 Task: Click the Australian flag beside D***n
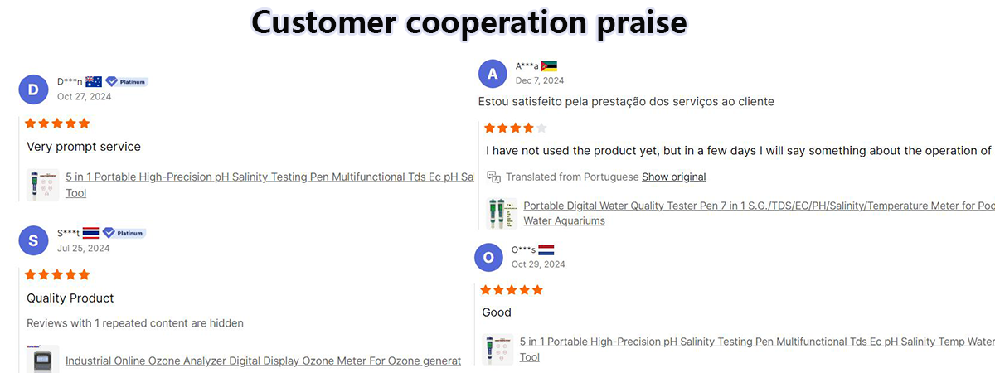pyautogui.click(x=94, y=81)
